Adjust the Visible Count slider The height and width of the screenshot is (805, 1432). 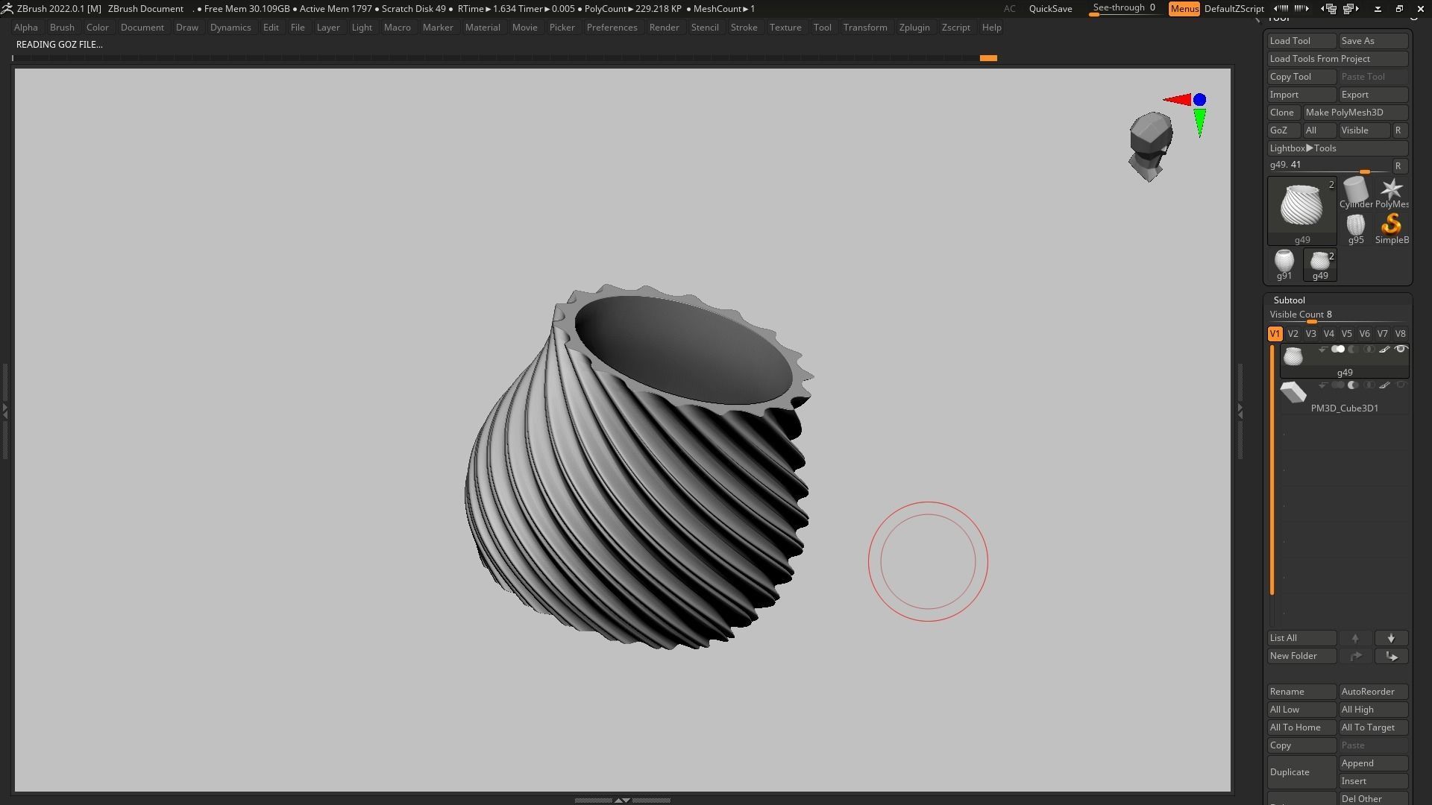point(1338,316)
